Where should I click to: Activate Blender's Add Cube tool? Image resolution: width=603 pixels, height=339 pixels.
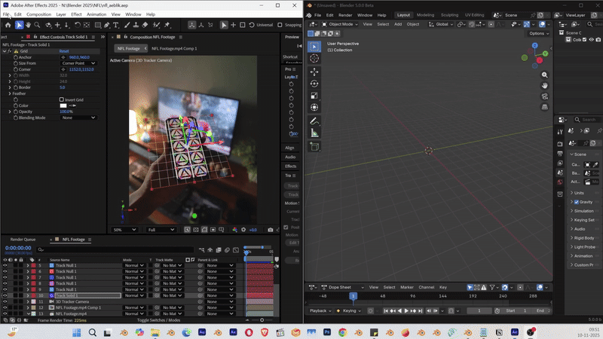tap(314, 146)
